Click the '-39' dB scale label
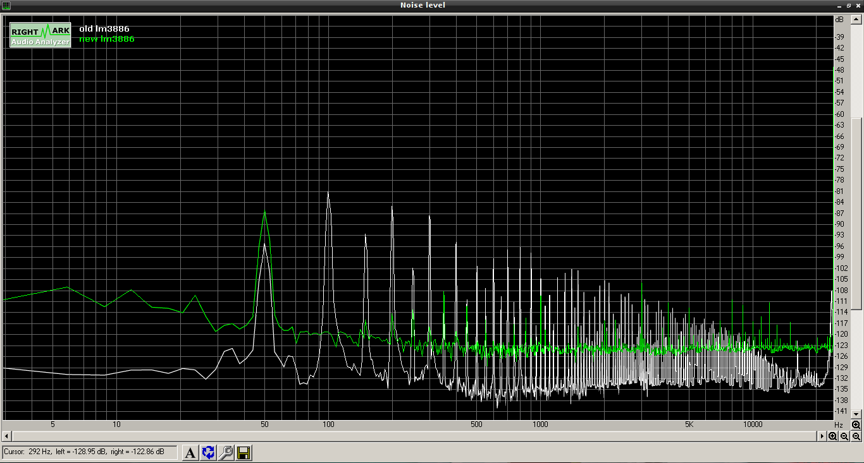Viewport: 864px width, 463px height. 840,37
